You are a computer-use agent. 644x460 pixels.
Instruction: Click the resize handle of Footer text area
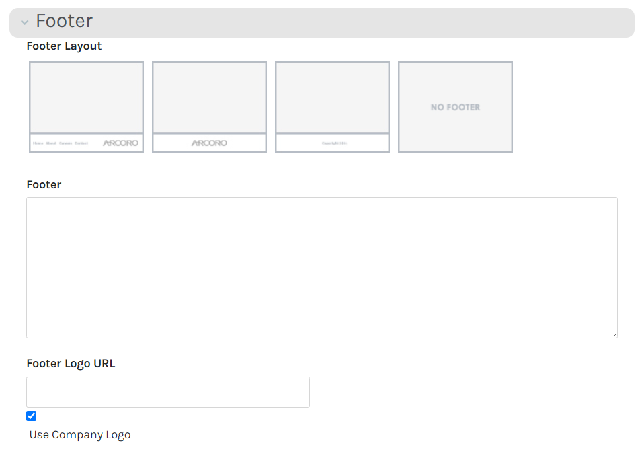614,334
